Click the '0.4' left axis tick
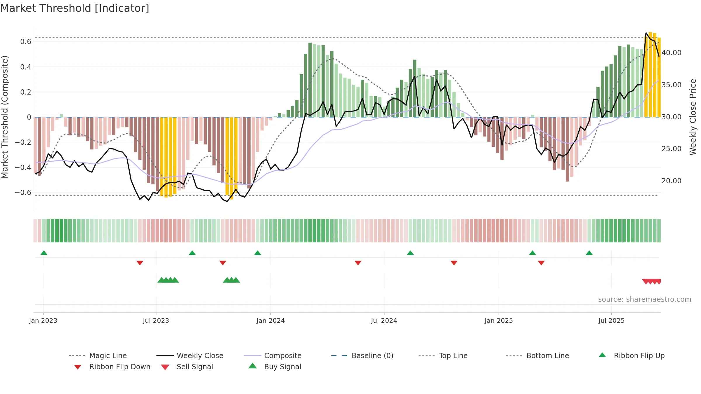The height and width of the screenshot is (394, 701). 26,67
